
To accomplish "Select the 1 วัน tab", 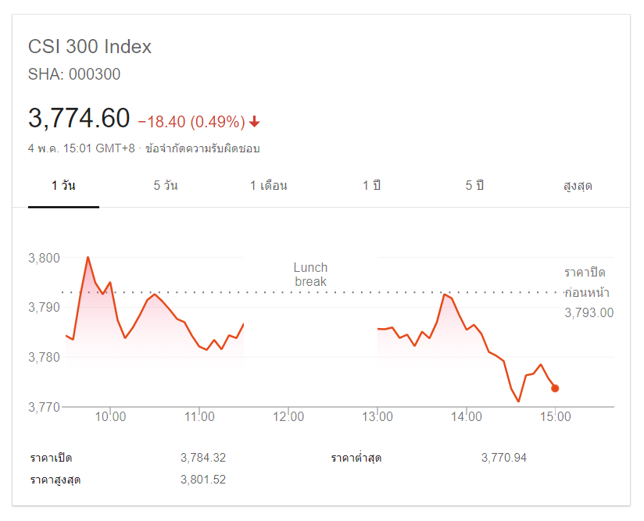I will point(63,186).
